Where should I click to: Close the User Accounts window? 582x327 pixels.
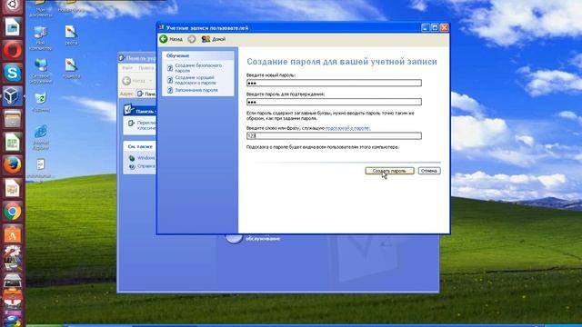pos(444,27)
